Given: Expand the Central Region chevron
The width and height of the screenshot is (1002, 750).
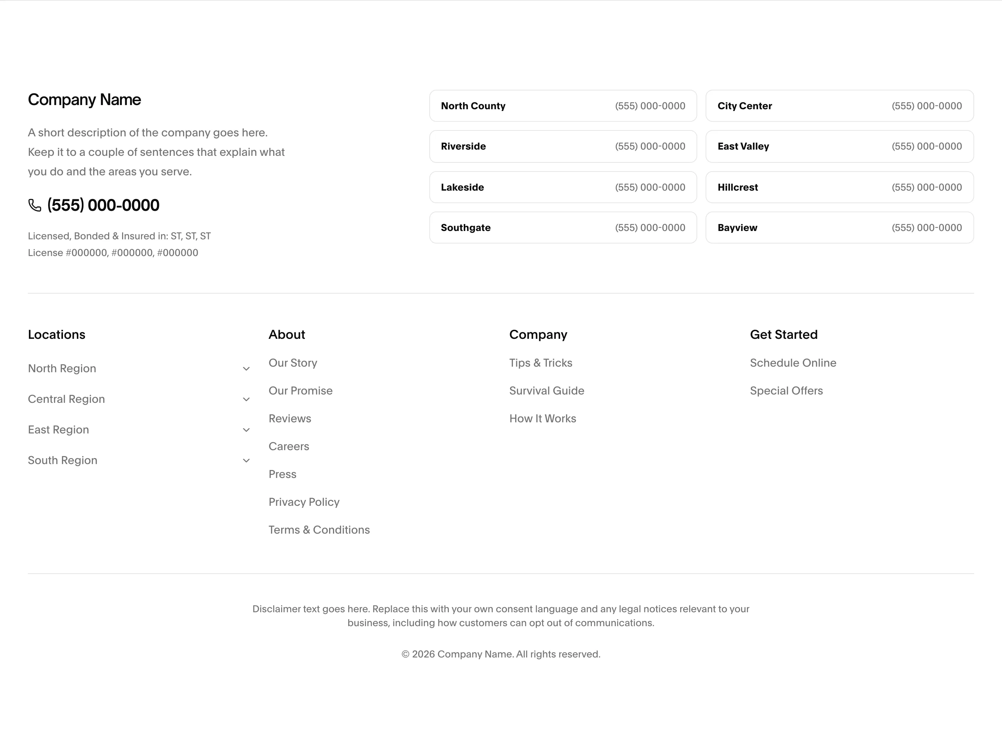Looking at the screenshot, I should pyautogui.click(x=246, y=399).
